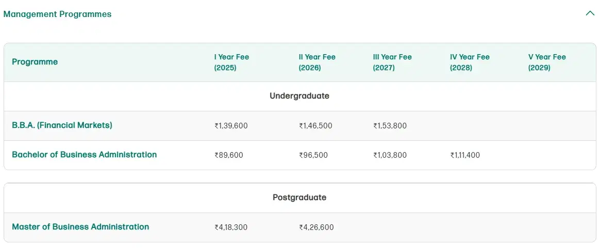The width and height of the screenshot is (600, 248).
Task: Click the Programme column header
Action: click(35, 62)
